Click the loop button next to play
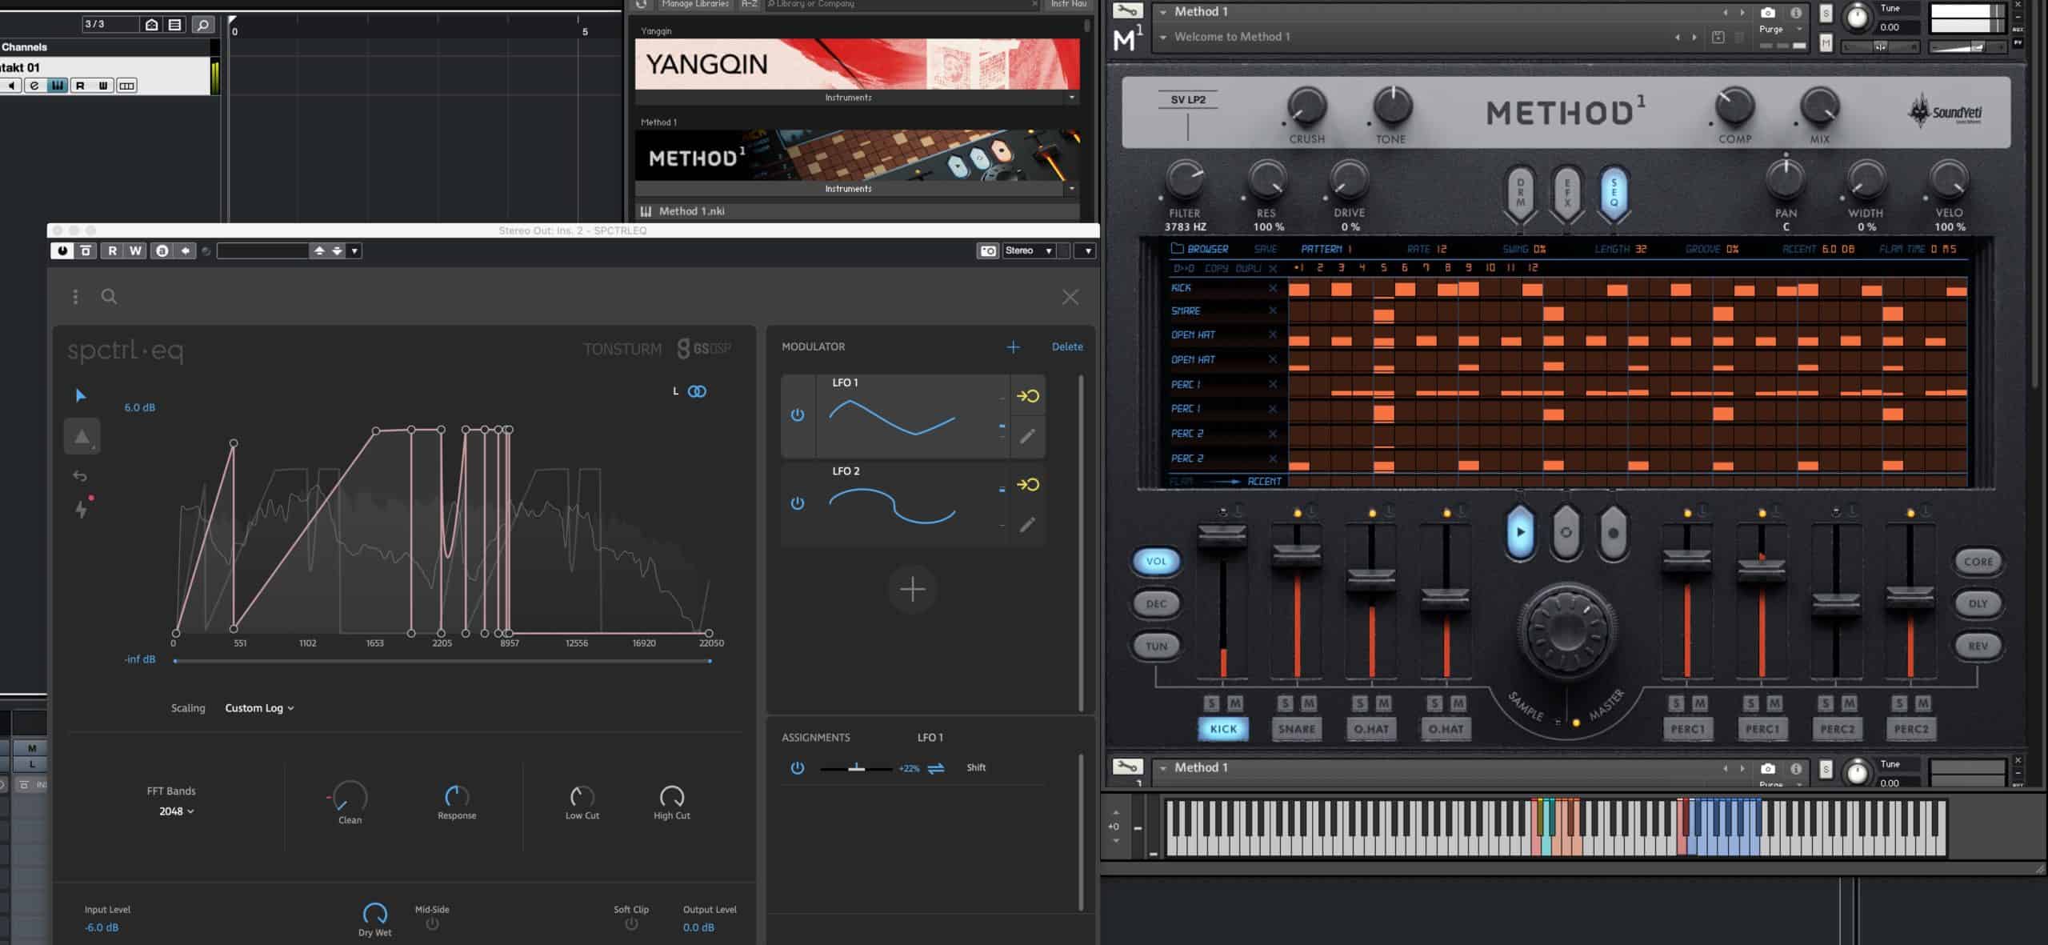 point(1566,532)
